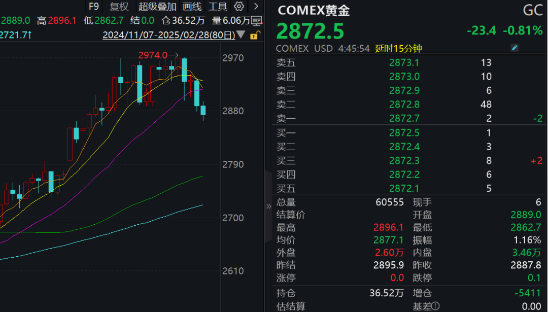
Task: Select 卖一 ask price 2872.7
Action: coord(404,118)
